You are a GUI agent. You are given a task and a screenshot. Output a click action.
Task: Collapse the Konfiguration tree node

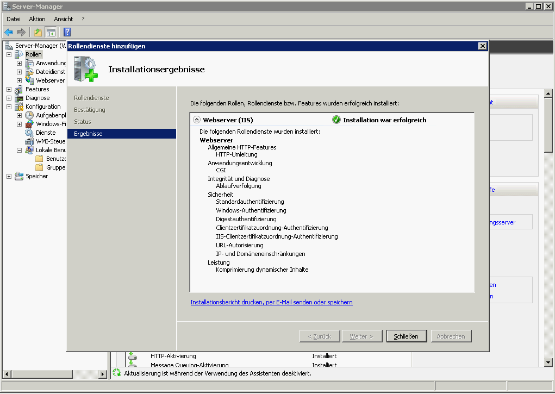coord(9,107)
